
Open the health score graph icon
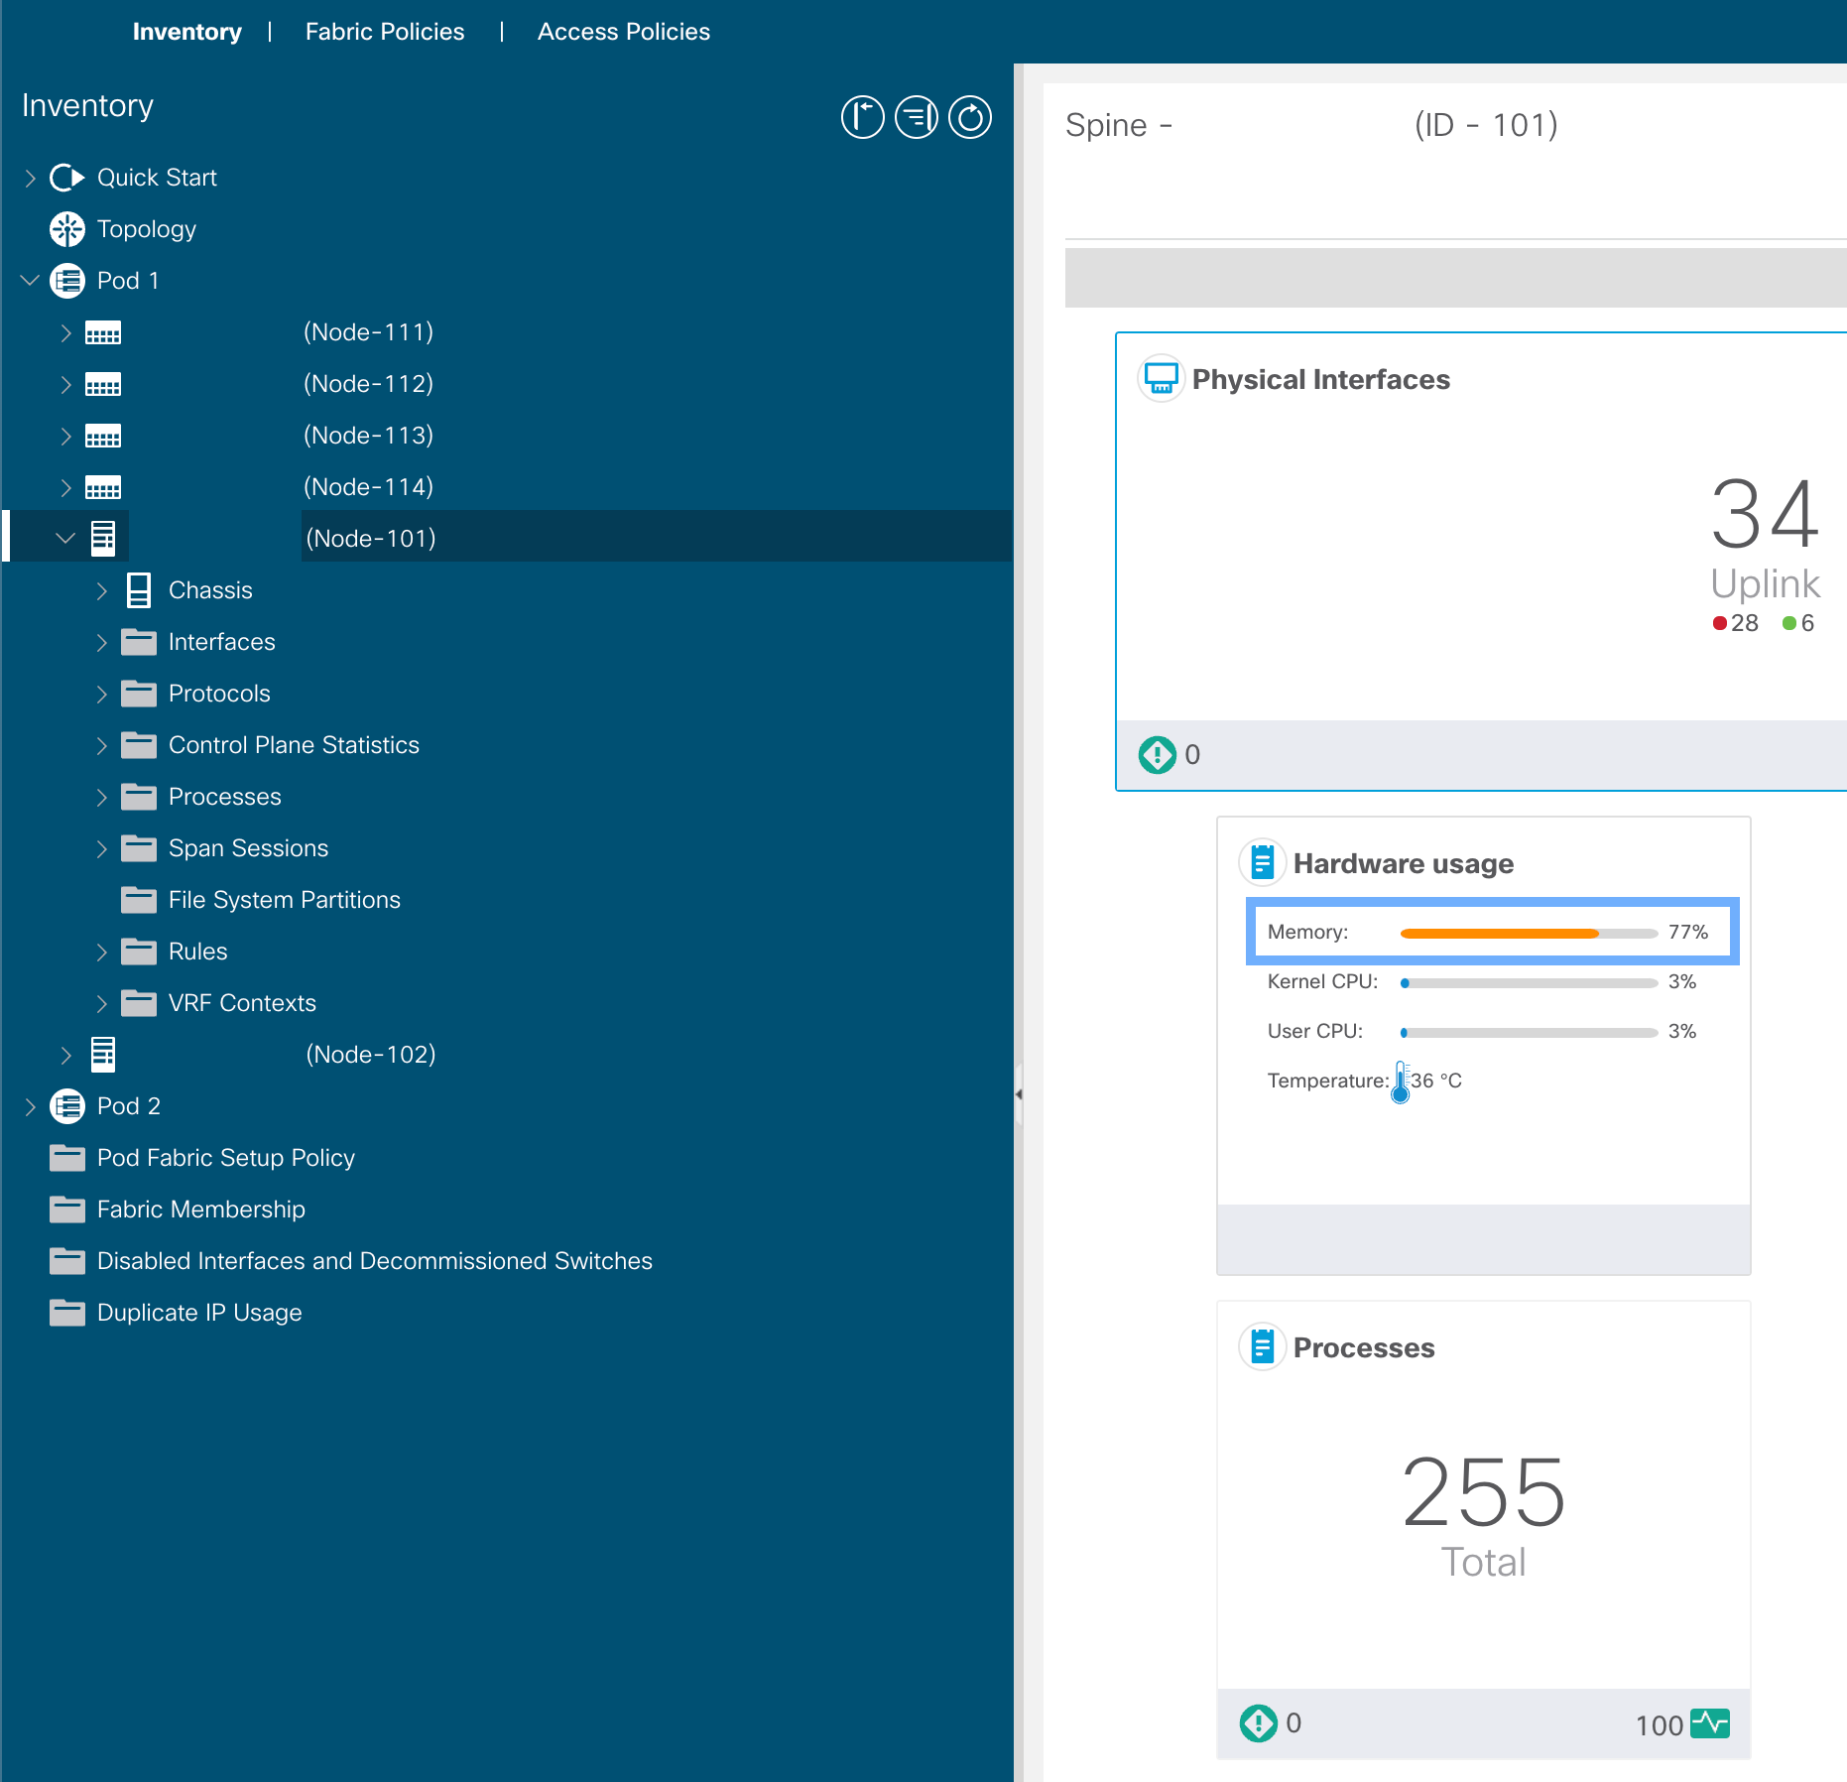click(1709, 1724)
